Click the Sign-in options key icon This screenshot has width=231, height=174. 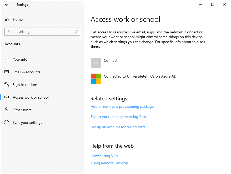pyautogui.click(x=7, y=84)
